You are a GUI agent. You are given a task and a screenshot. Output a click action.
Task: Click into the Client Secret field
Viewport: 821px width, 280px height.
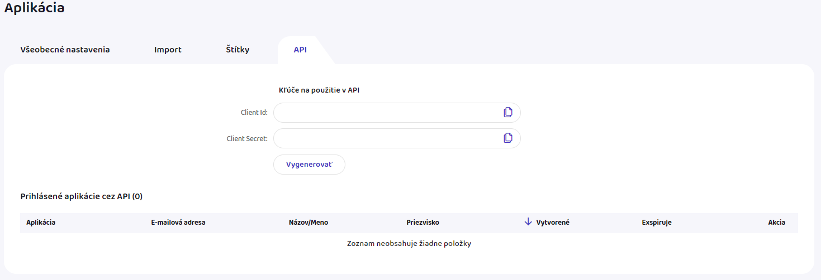coord(386,138)
